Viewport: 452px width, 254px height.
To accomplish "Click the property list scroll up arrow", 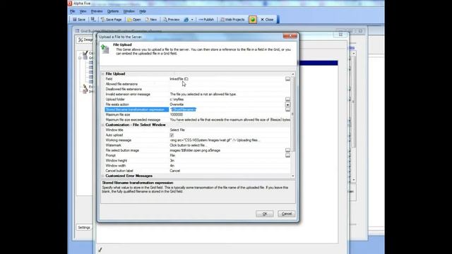I will [x=293, y=74].
